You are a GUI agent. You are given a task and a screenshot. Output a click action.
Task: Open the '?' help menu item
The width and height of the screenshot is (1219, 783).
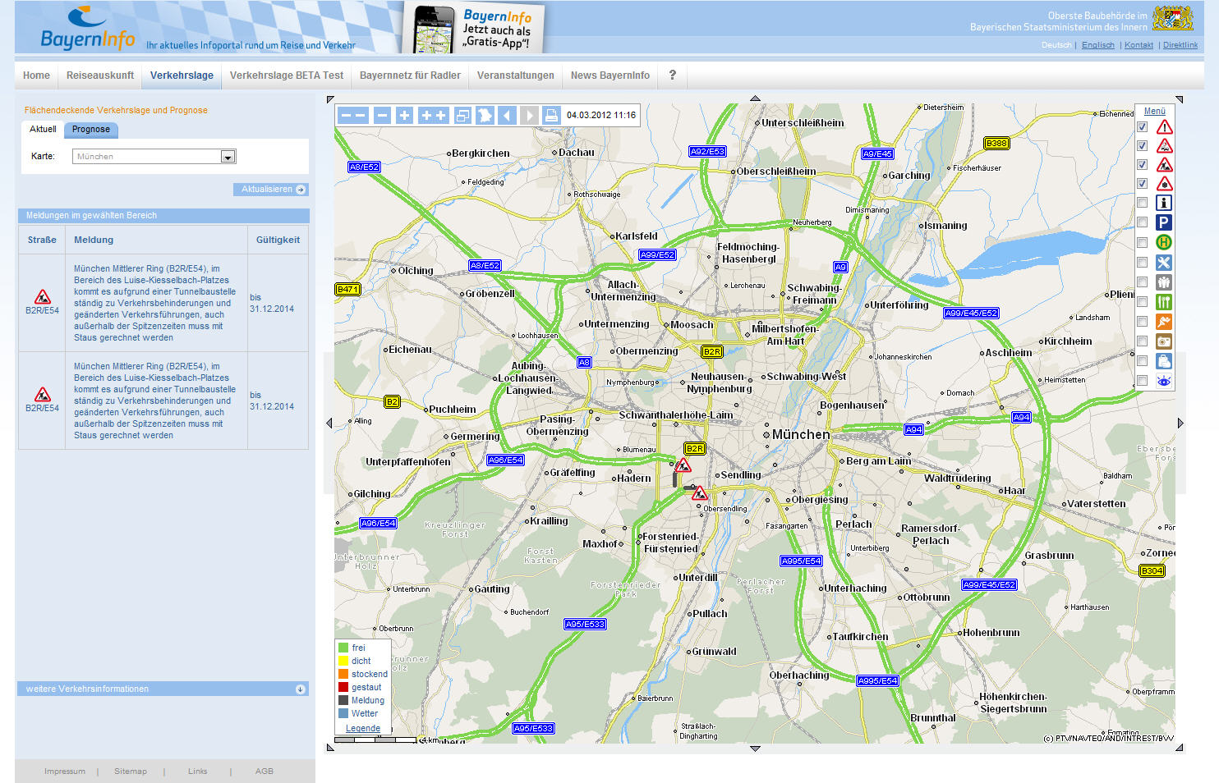(x=672, y=76)
